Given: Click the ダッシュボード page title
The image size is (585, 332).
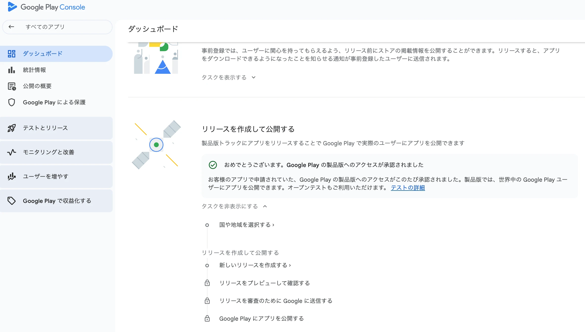Looking at the screenshot, I should point(153,29).
